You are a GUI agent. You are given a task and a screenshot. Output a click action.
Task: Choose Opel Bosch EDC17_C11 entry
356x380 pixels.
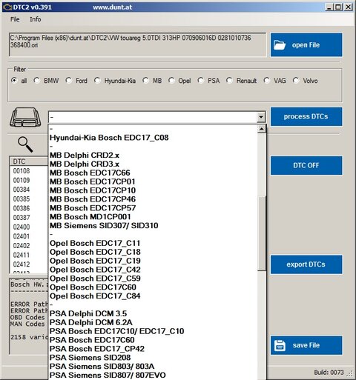click(x=154, y=243)
